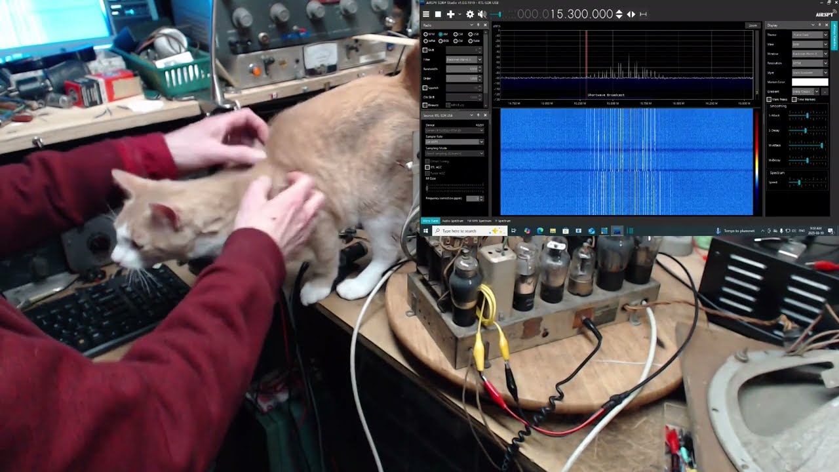The image size is (839, 472).
Task: Open the Filter type dropdown
Action: (464, 60)
